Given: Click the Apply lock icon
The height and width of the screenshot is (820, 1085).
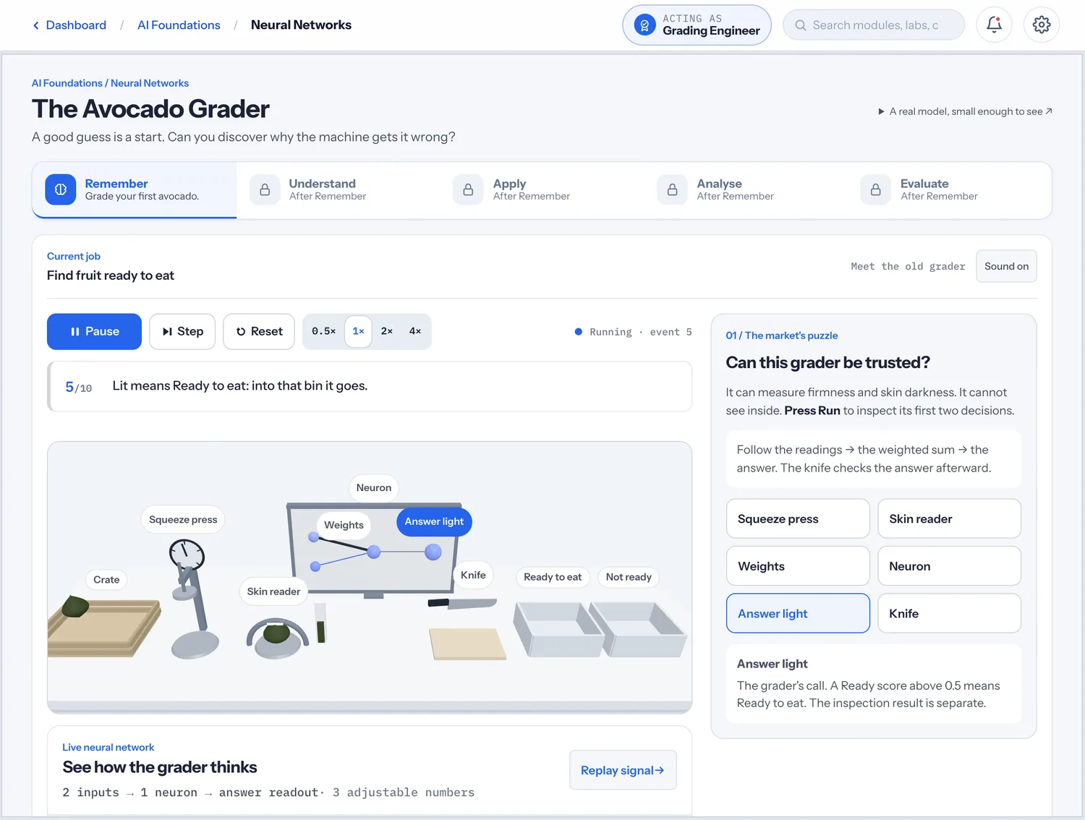Looking at the screenshot, I should click(468, 189).
